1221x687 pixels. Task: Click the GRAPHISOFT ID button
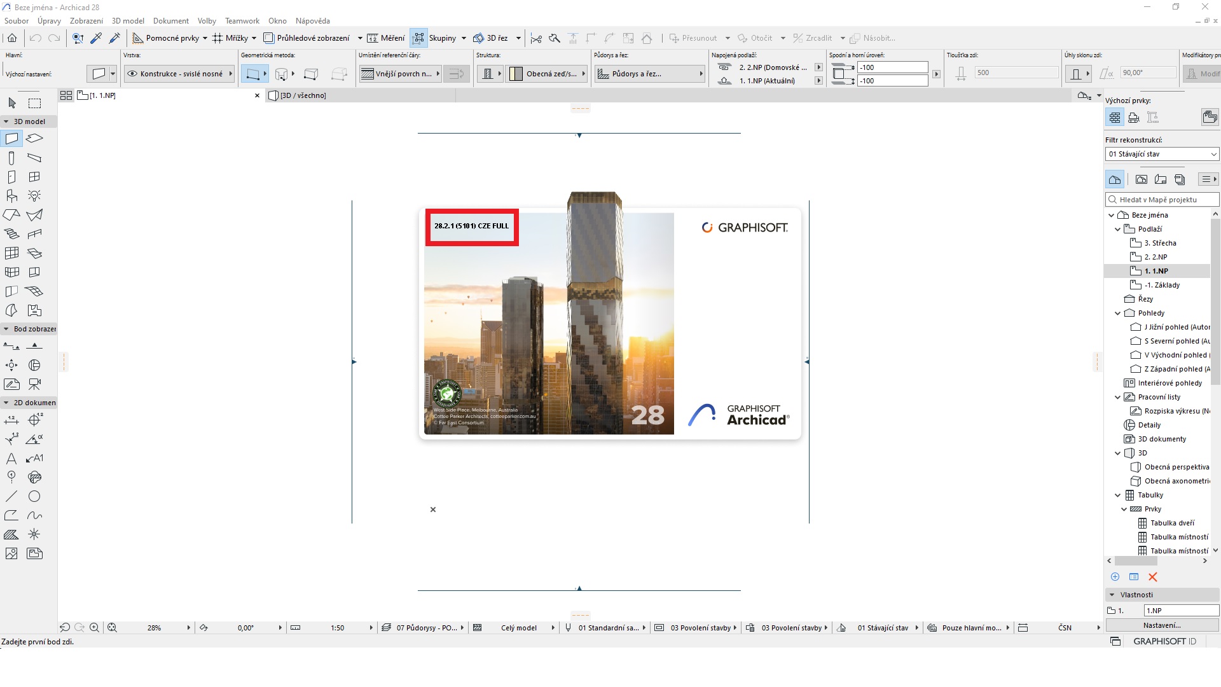pyautogui.click(x=1164, y=641)
